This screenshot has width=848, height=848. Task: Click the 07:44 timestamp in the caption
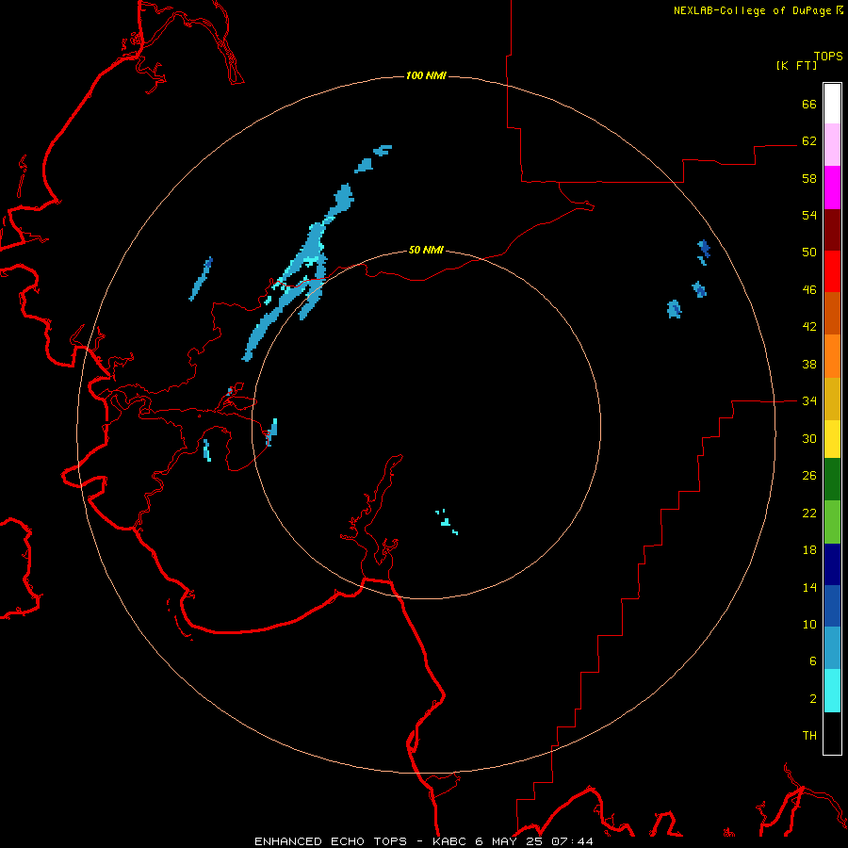pyautogui.click(x=572, y=841)
